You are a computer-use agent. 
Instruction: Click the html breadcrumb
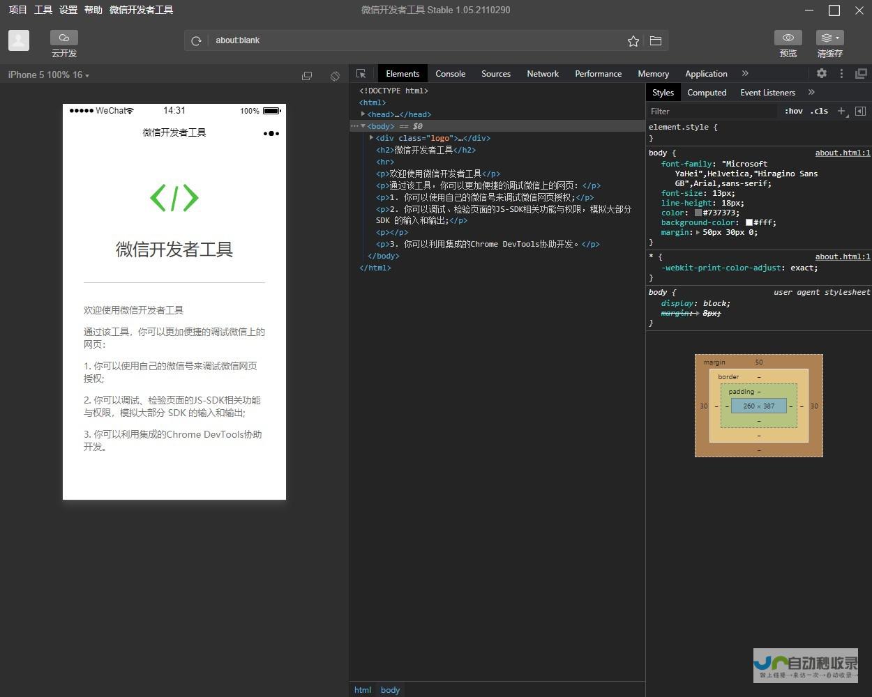tap(363, 690)
